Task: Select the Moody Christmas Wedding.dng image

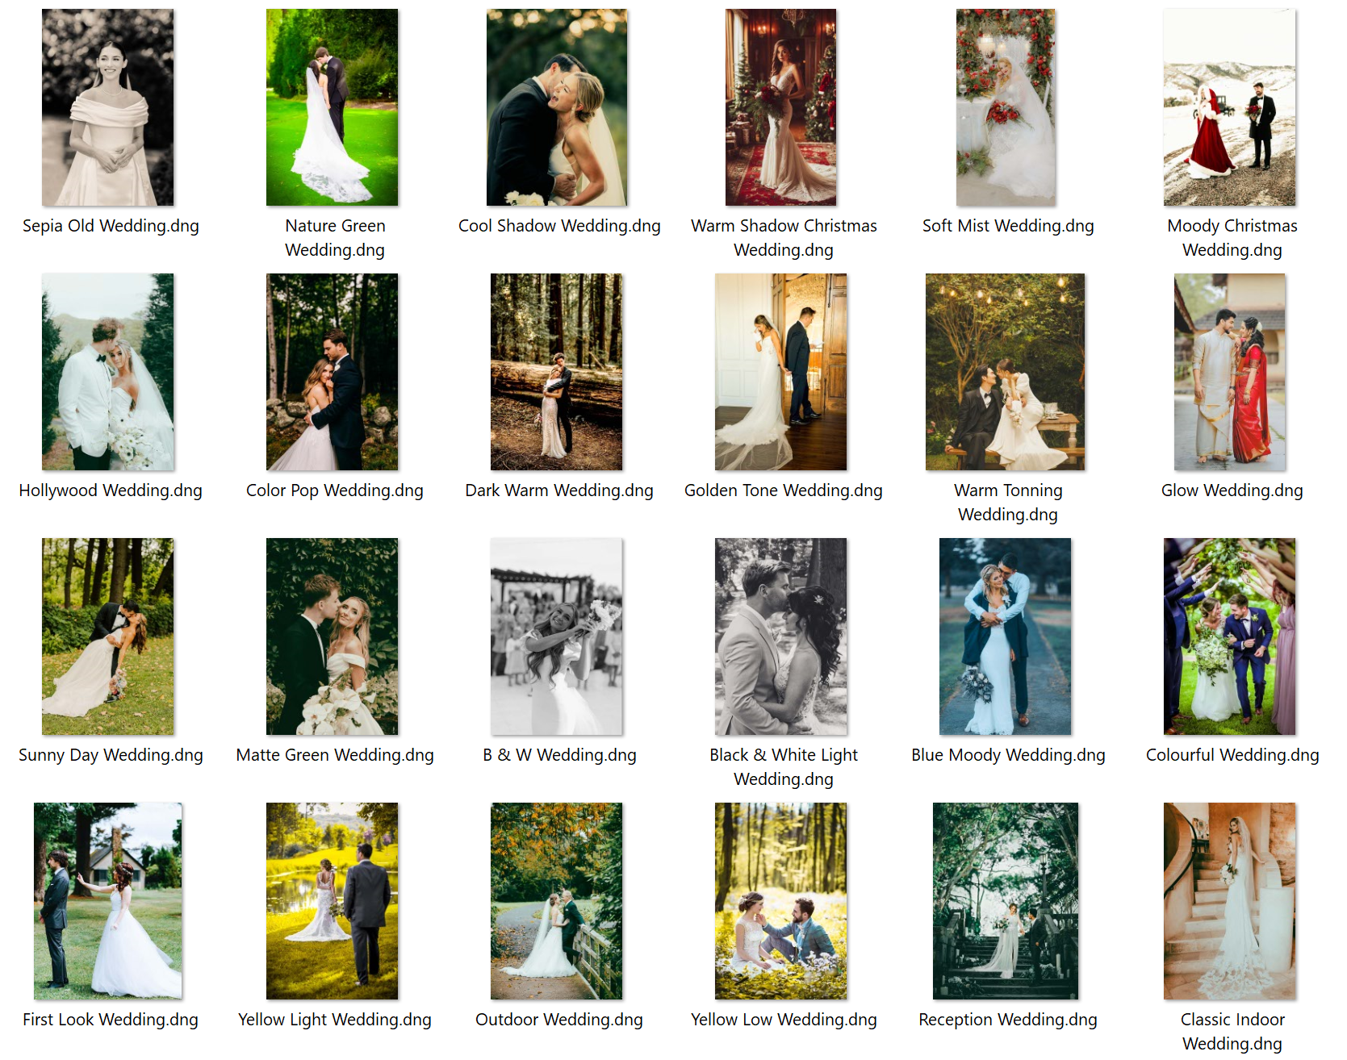Action: click(1229, 107)
